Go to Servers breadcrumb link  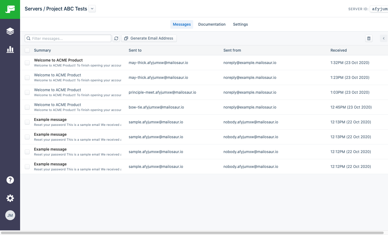click(33, 9)
